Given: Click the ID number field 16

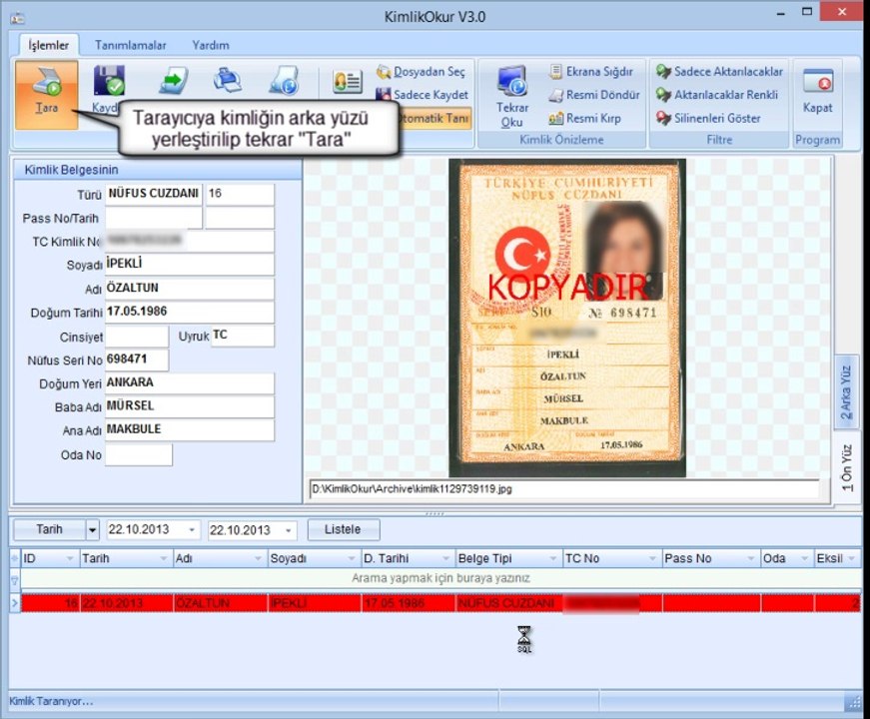Looking at the screenshot, I should (x=240, y=194).
